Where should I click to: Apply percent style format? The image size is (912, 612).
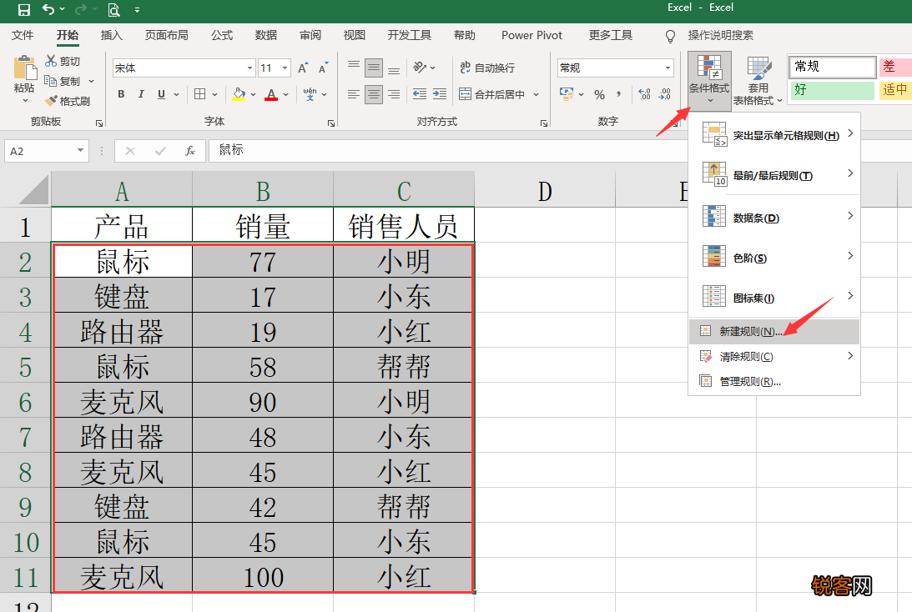point(600,94)
